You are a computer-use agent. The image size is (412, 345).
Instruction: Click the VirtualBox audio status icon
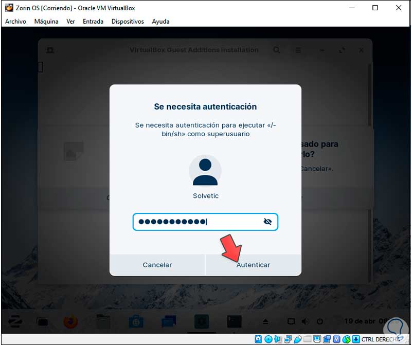278,339
